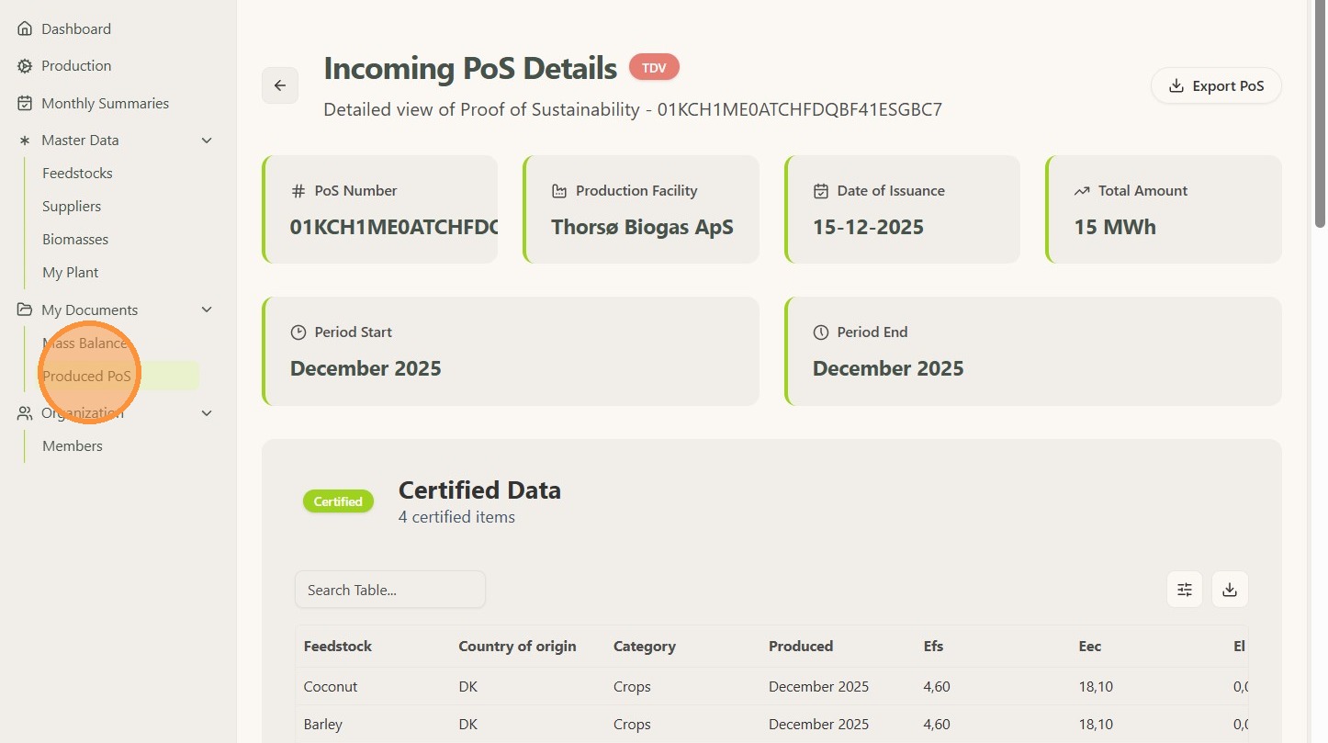Image resolution: width=1328 pixels, height=743 pixels.
Task: Click the Search Table input field
Action: [390, 590]
